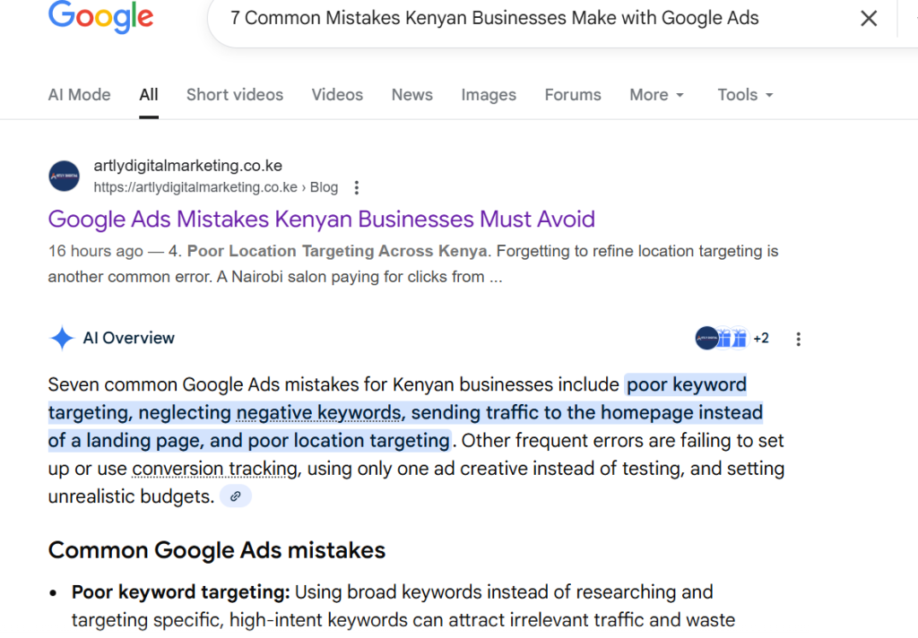Open three-dot menu beside artlydigitalmarketing result
The height and width of the screenshot is (638, 918).
pos(357,187)
